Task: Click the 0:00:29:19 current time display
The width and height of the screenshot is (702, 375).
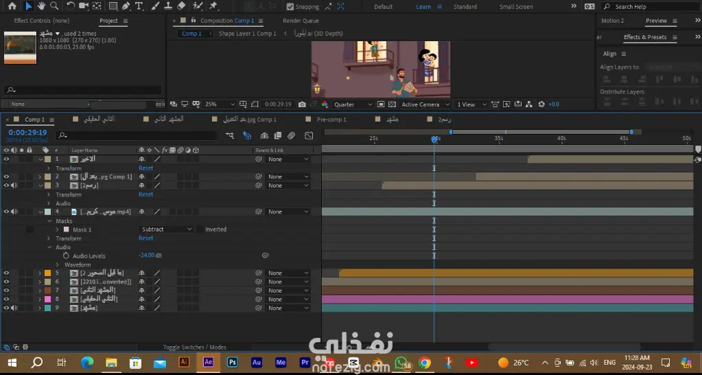Action: [x=27, y=132]
